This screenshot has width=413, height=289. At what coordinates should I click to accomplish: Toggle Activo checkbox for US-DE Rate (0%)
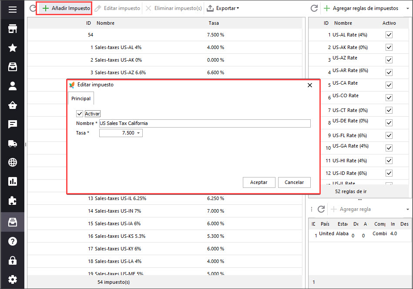[389, 123]
